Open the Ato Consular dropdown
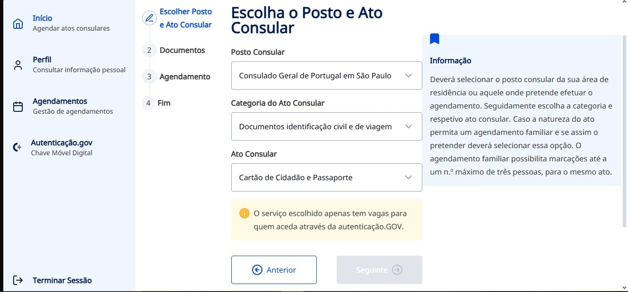 pyautogui.click(x=326, y=177)
